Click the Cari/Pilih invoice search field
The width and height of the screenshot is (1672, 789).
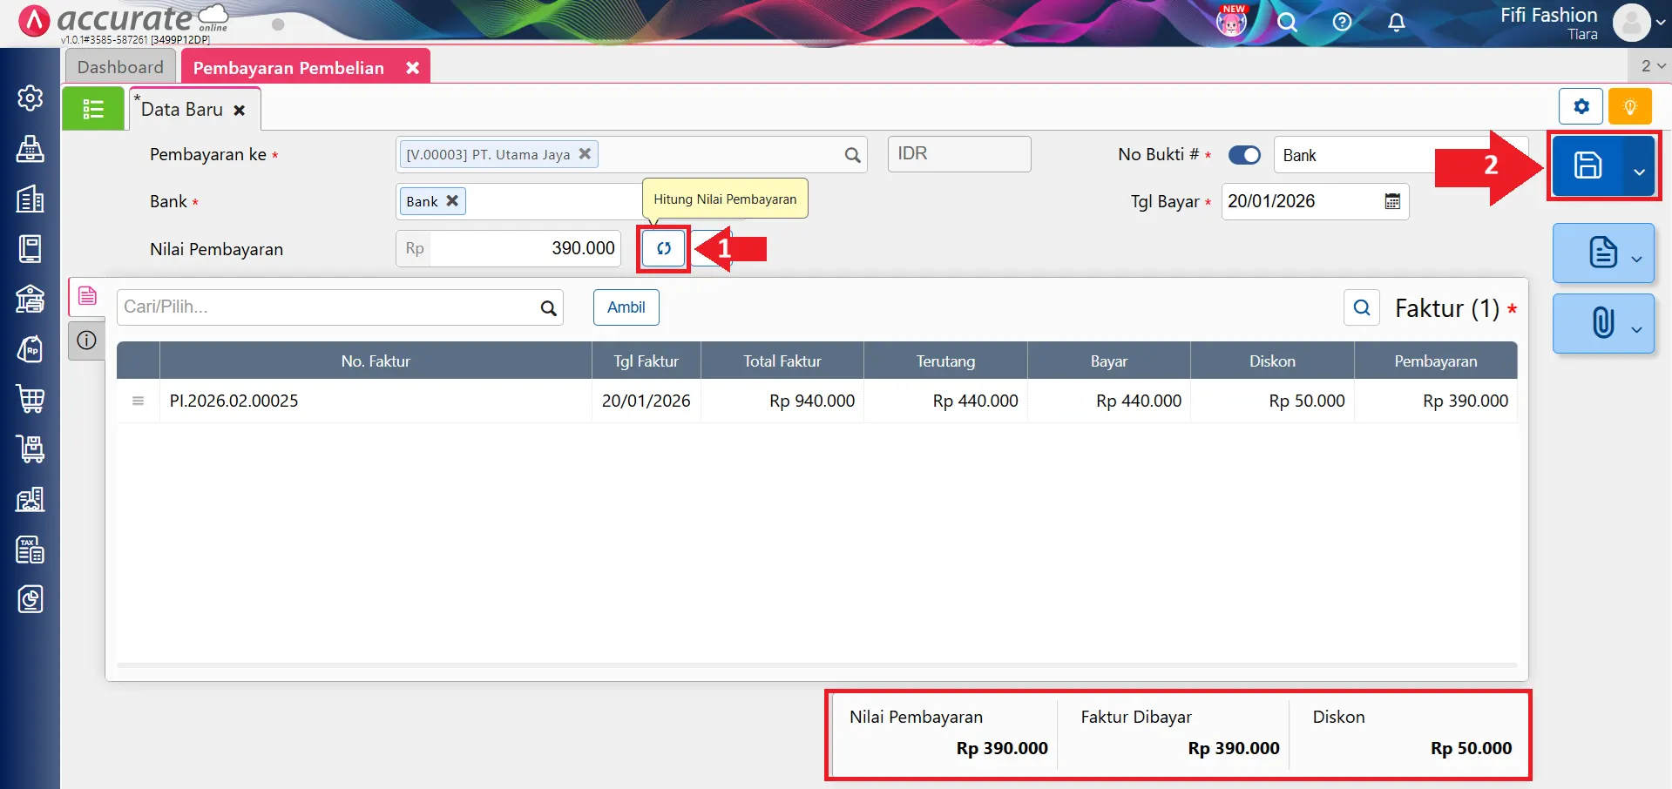(329, 307)
